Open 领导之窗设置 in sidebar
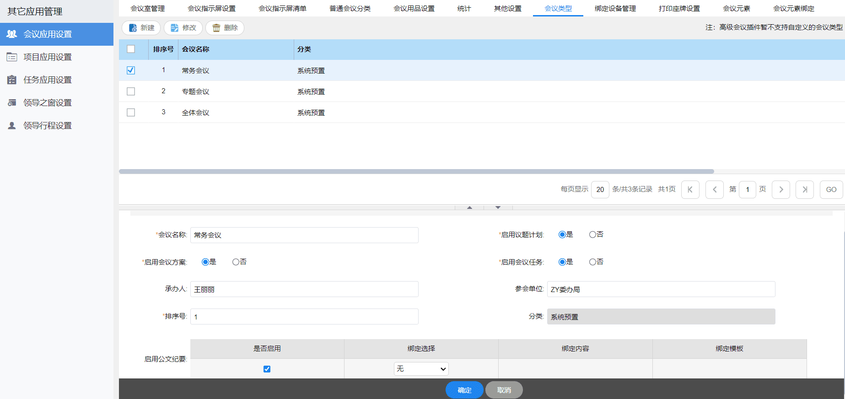The image size is (845, 399). (57, 102)
